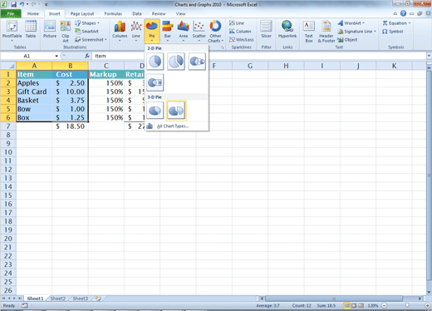Insert a Picture from the Illustrations group
Viewport: 432px width, 311px height.
pos(50,30)
